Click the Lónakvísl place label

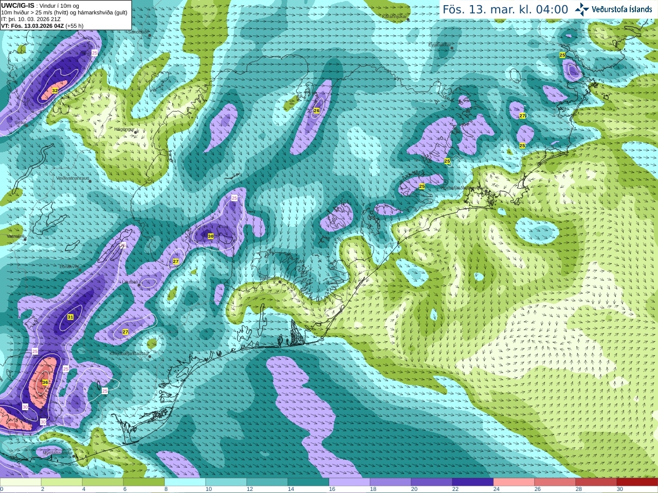point(69,267)
